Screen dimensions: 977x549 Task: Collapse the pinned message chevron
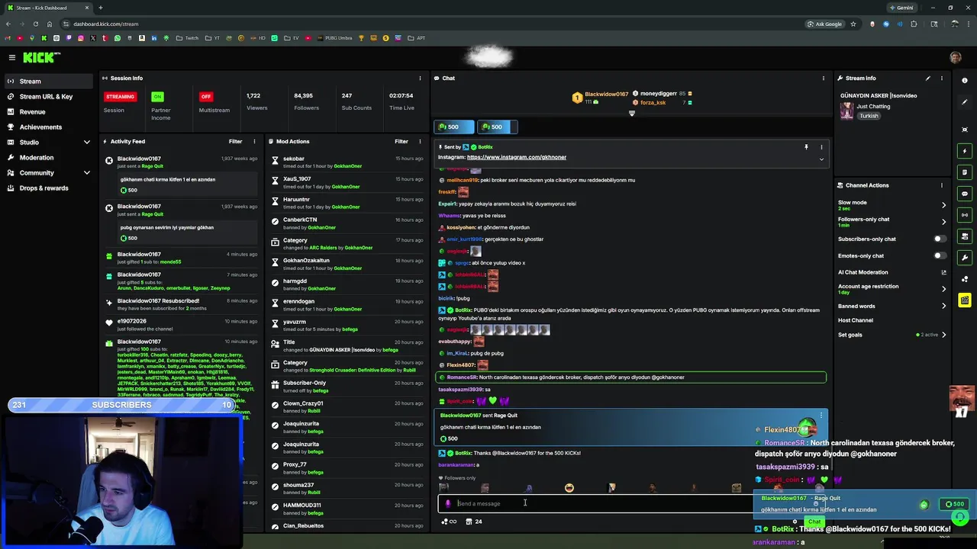click(821, 159)
